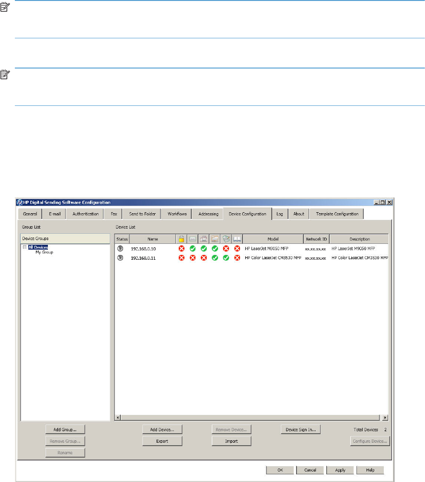
Task: Confirm with the OK button
Action: (x=280, y=470)
